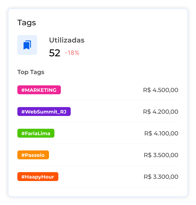The height and width of the screenshot is (205, 196).
Task: Open the R$ 3.300,00 amount
Action: tap(161, 177)
